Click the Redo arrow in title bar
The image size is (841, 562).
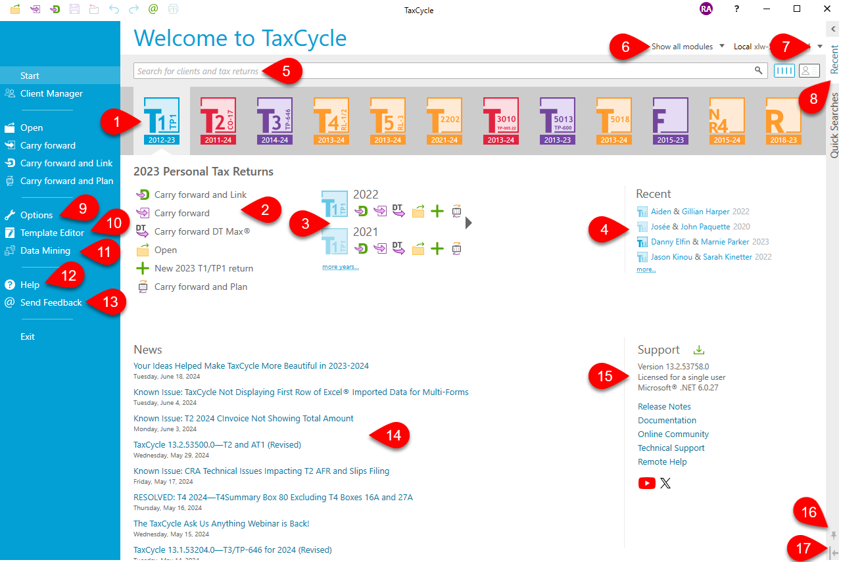(133, 9)
